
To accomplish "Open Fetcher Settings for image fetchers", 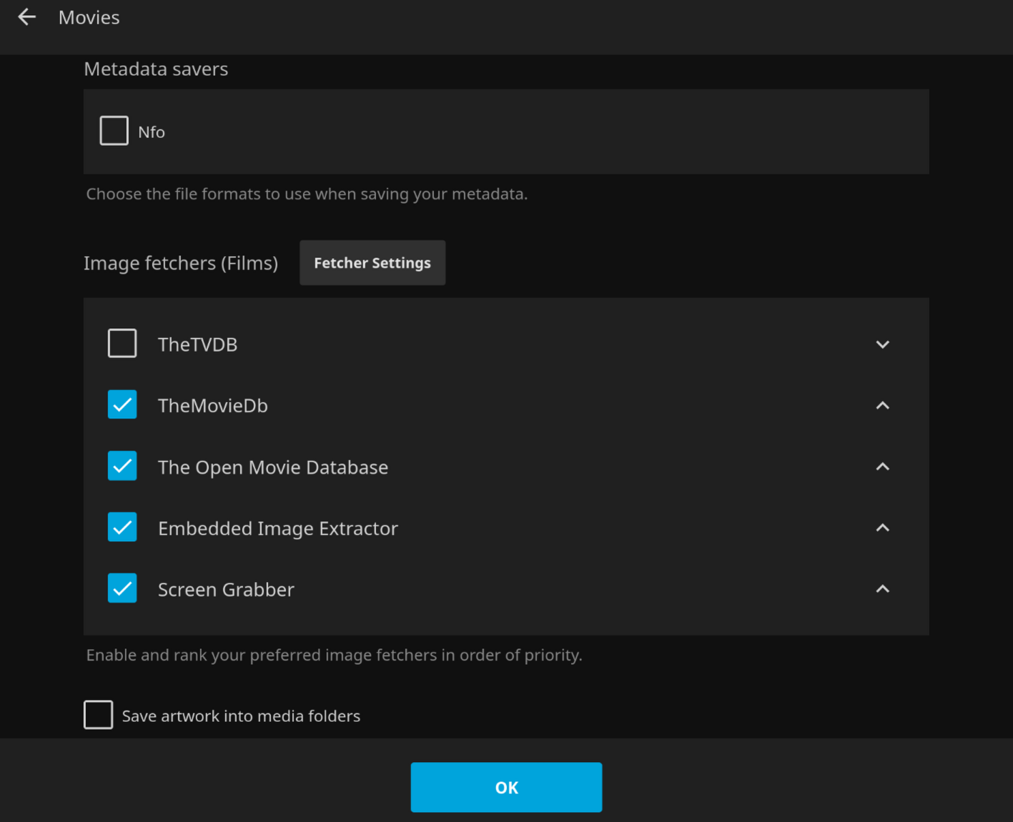I will [x=372, y=263].
